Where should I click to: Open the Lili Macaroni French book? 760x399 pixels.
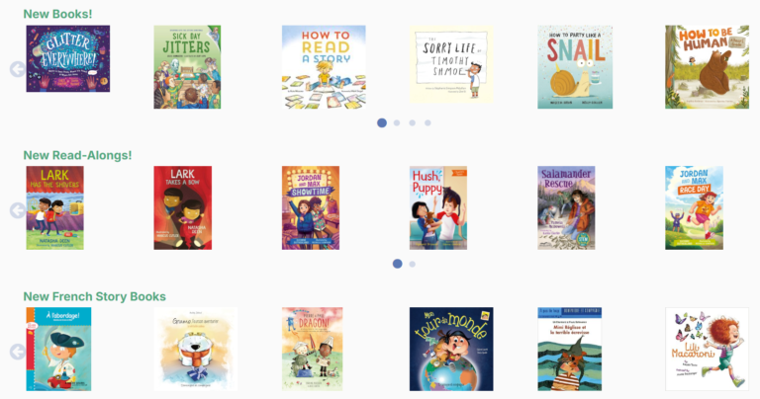point(708,350)
